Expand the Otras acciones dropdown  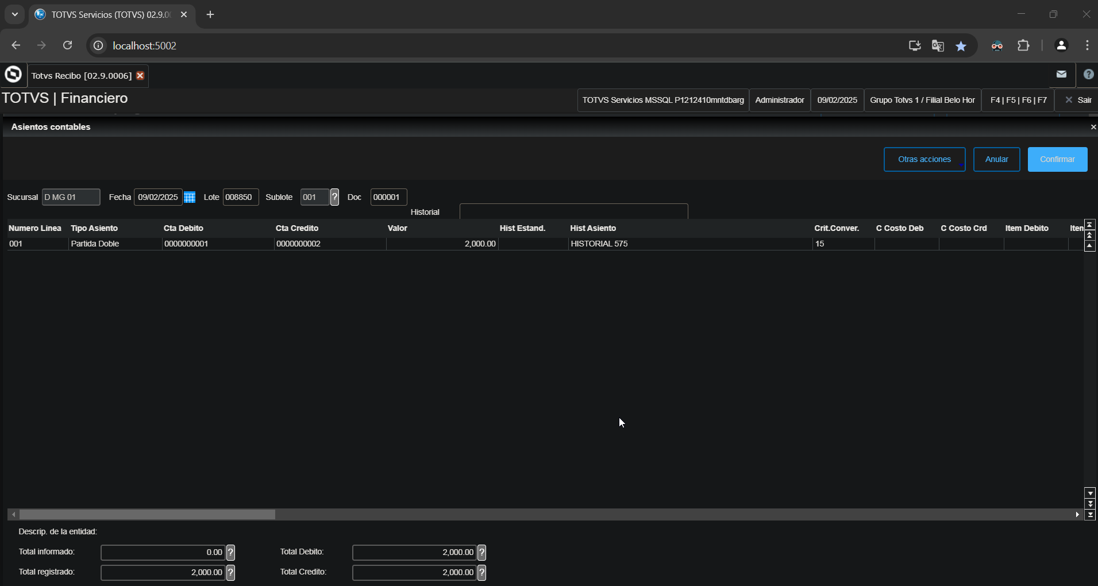coord(924,159)
